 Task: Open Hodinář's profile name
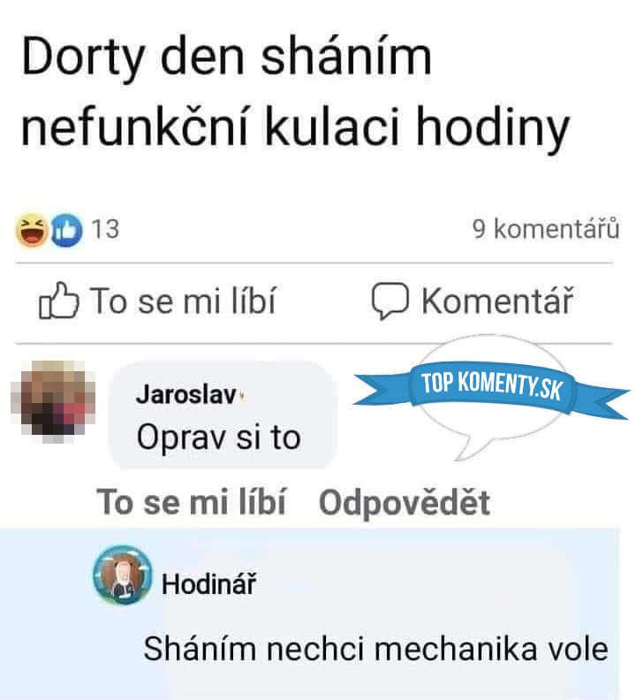pos(208,583)
